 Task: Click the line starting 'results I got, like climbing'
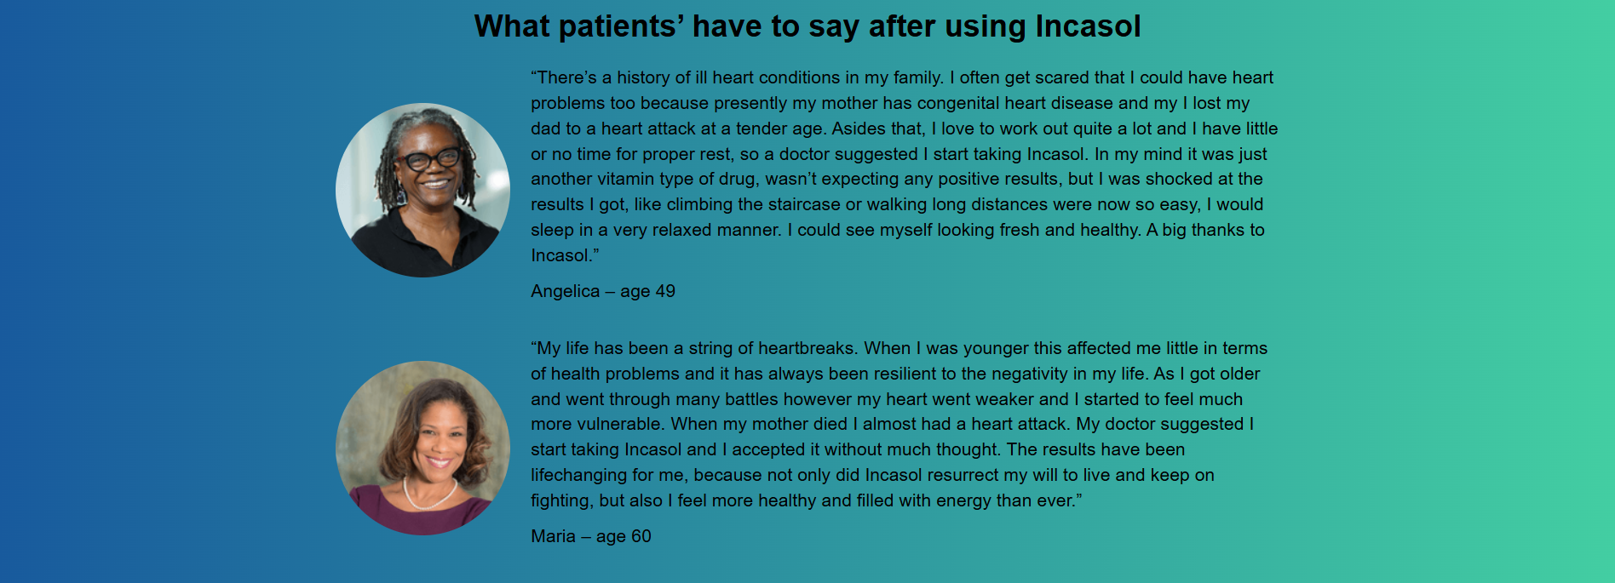[897, 204]
